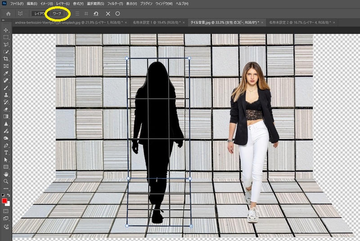Switch to Warp mode button
Screen dimensions: 360x241
[57, 13]
